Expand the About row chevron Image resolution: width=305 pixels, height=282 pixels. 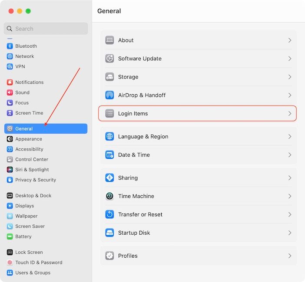[290, 40]
